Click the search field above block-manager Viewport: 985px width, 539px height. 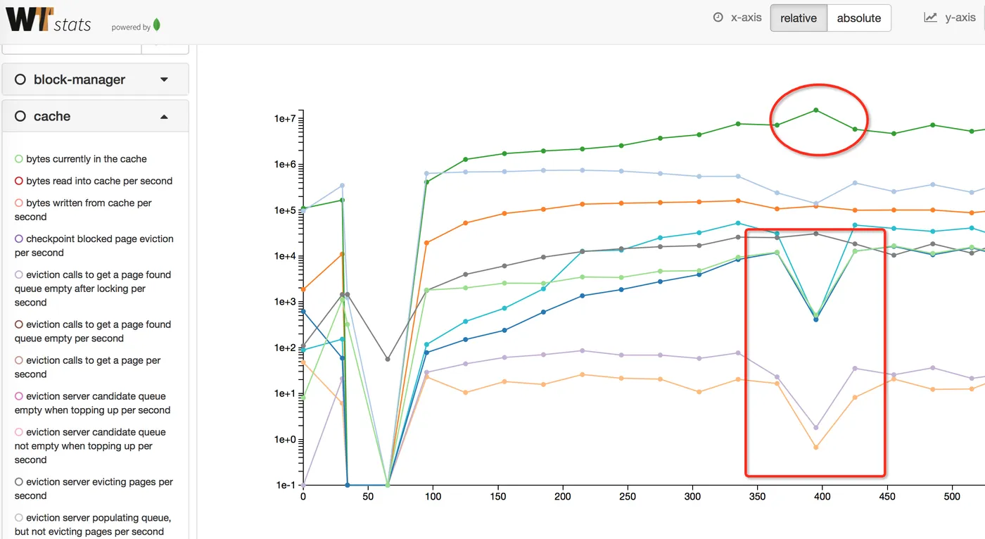pyautogui.click(x=72, y=49)
